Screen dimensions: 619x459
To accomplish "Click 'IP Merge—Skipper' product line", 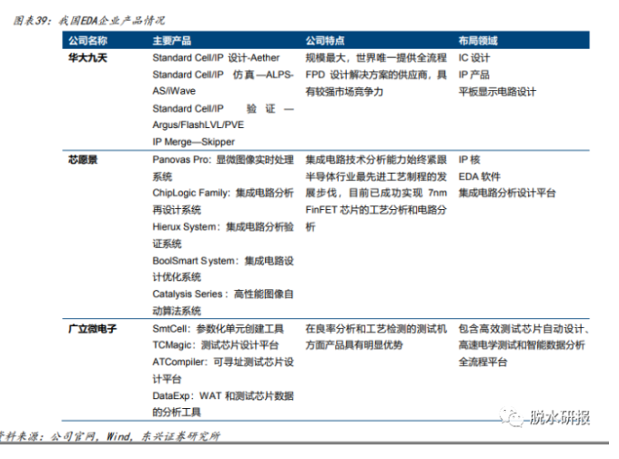I will point(193,142).
